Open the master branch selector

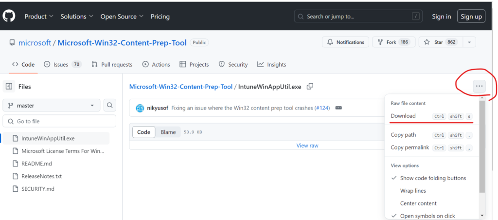click(52, 105)
